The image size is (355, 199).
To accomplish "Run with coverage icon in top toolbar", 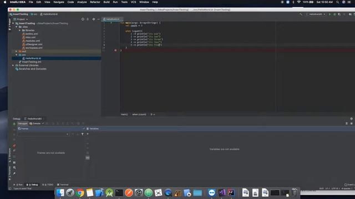I will coord(339,14).
